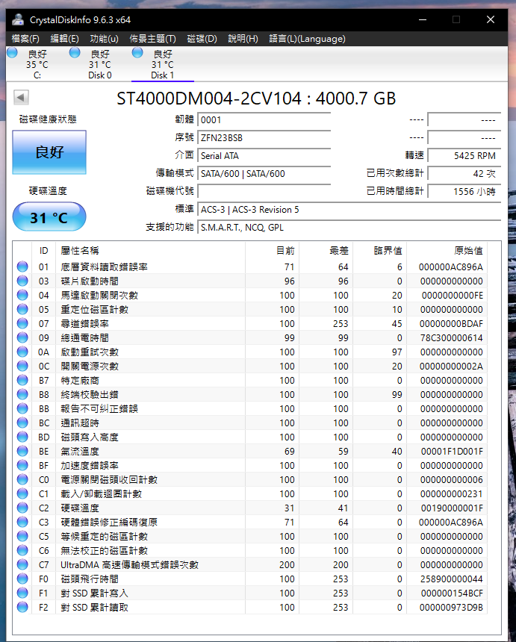Click status circle icon for Disk 1
Viewport: 516px width, 642px height.
137,52
